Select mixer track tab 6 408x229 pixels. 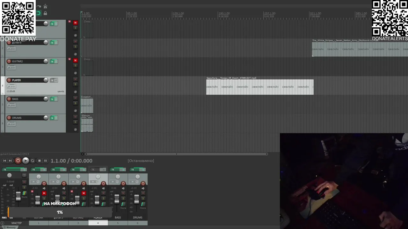(137, 223)
